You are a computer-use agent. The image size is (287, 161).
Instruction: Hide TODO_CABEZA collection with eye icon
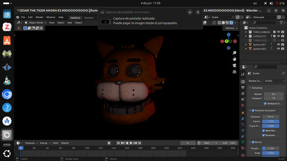coord(278,32)
